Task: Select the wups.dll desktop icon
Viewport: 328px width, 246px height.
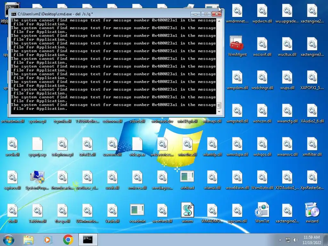Action: [287, 77]
